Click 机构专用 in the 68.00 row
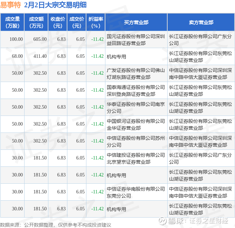The width and height of the screenshot is (235, 228). pos(116,57)
